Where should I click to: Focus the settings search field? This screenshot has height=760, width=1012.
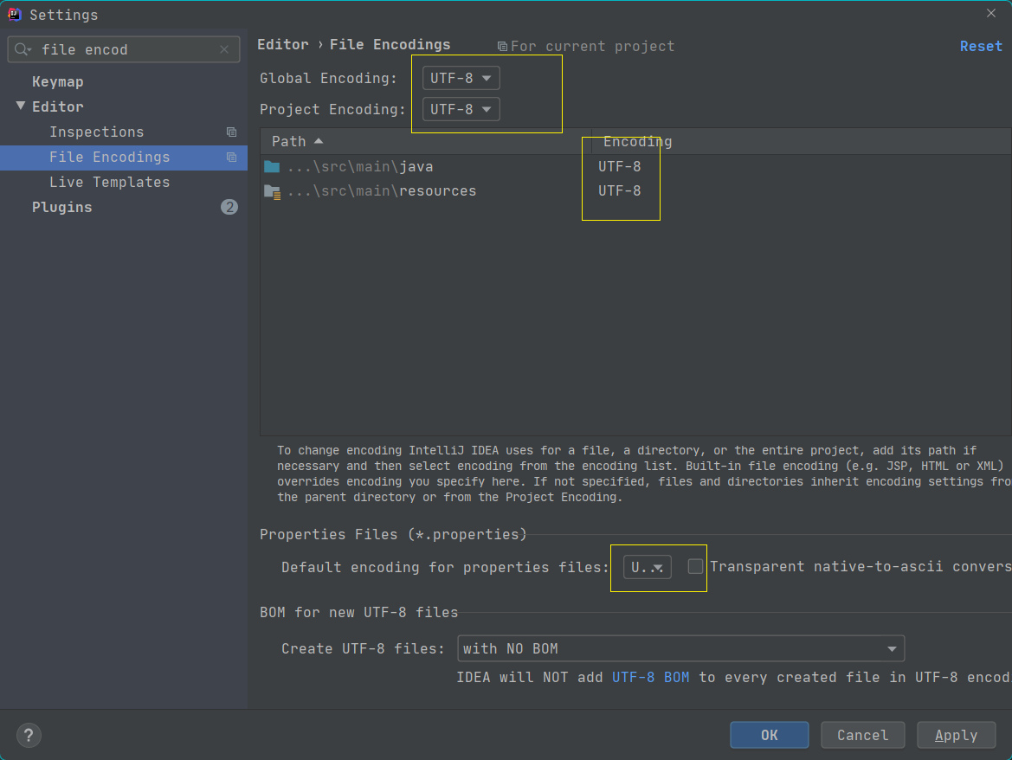pyautogui.click(x=123, y=49)
